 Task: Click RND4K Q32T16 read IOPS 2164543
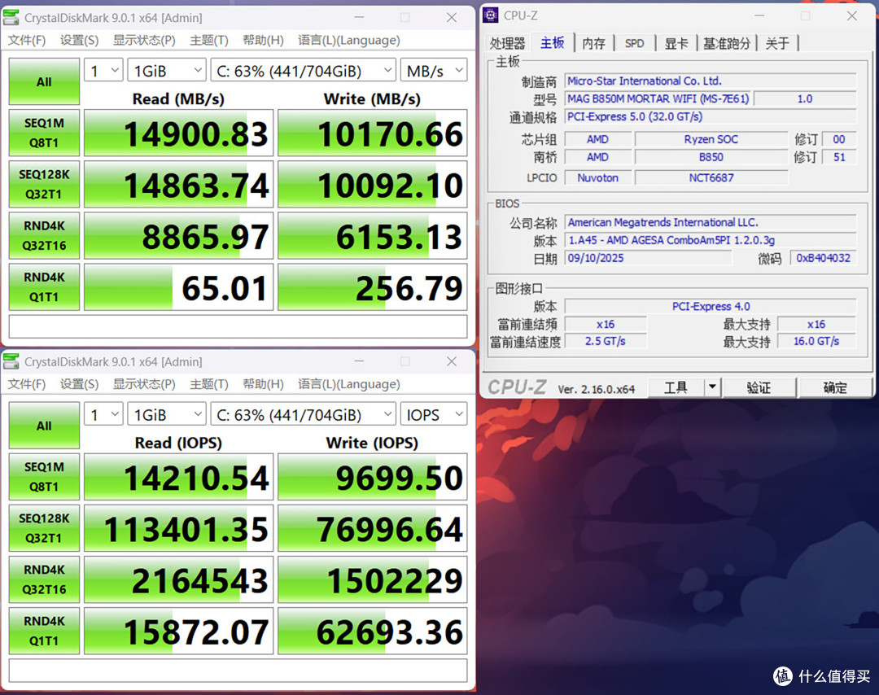pos(179,580)
